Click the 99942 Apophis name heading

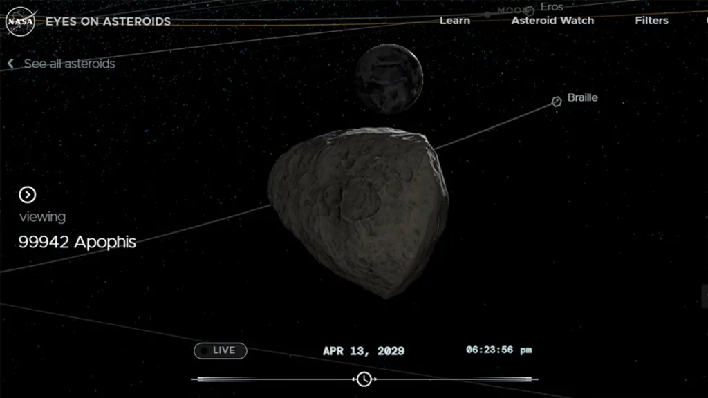(x=77, y=242)
